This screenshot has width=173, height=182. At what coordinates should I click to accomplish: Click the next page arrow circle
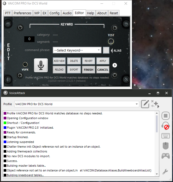(115, 65)
